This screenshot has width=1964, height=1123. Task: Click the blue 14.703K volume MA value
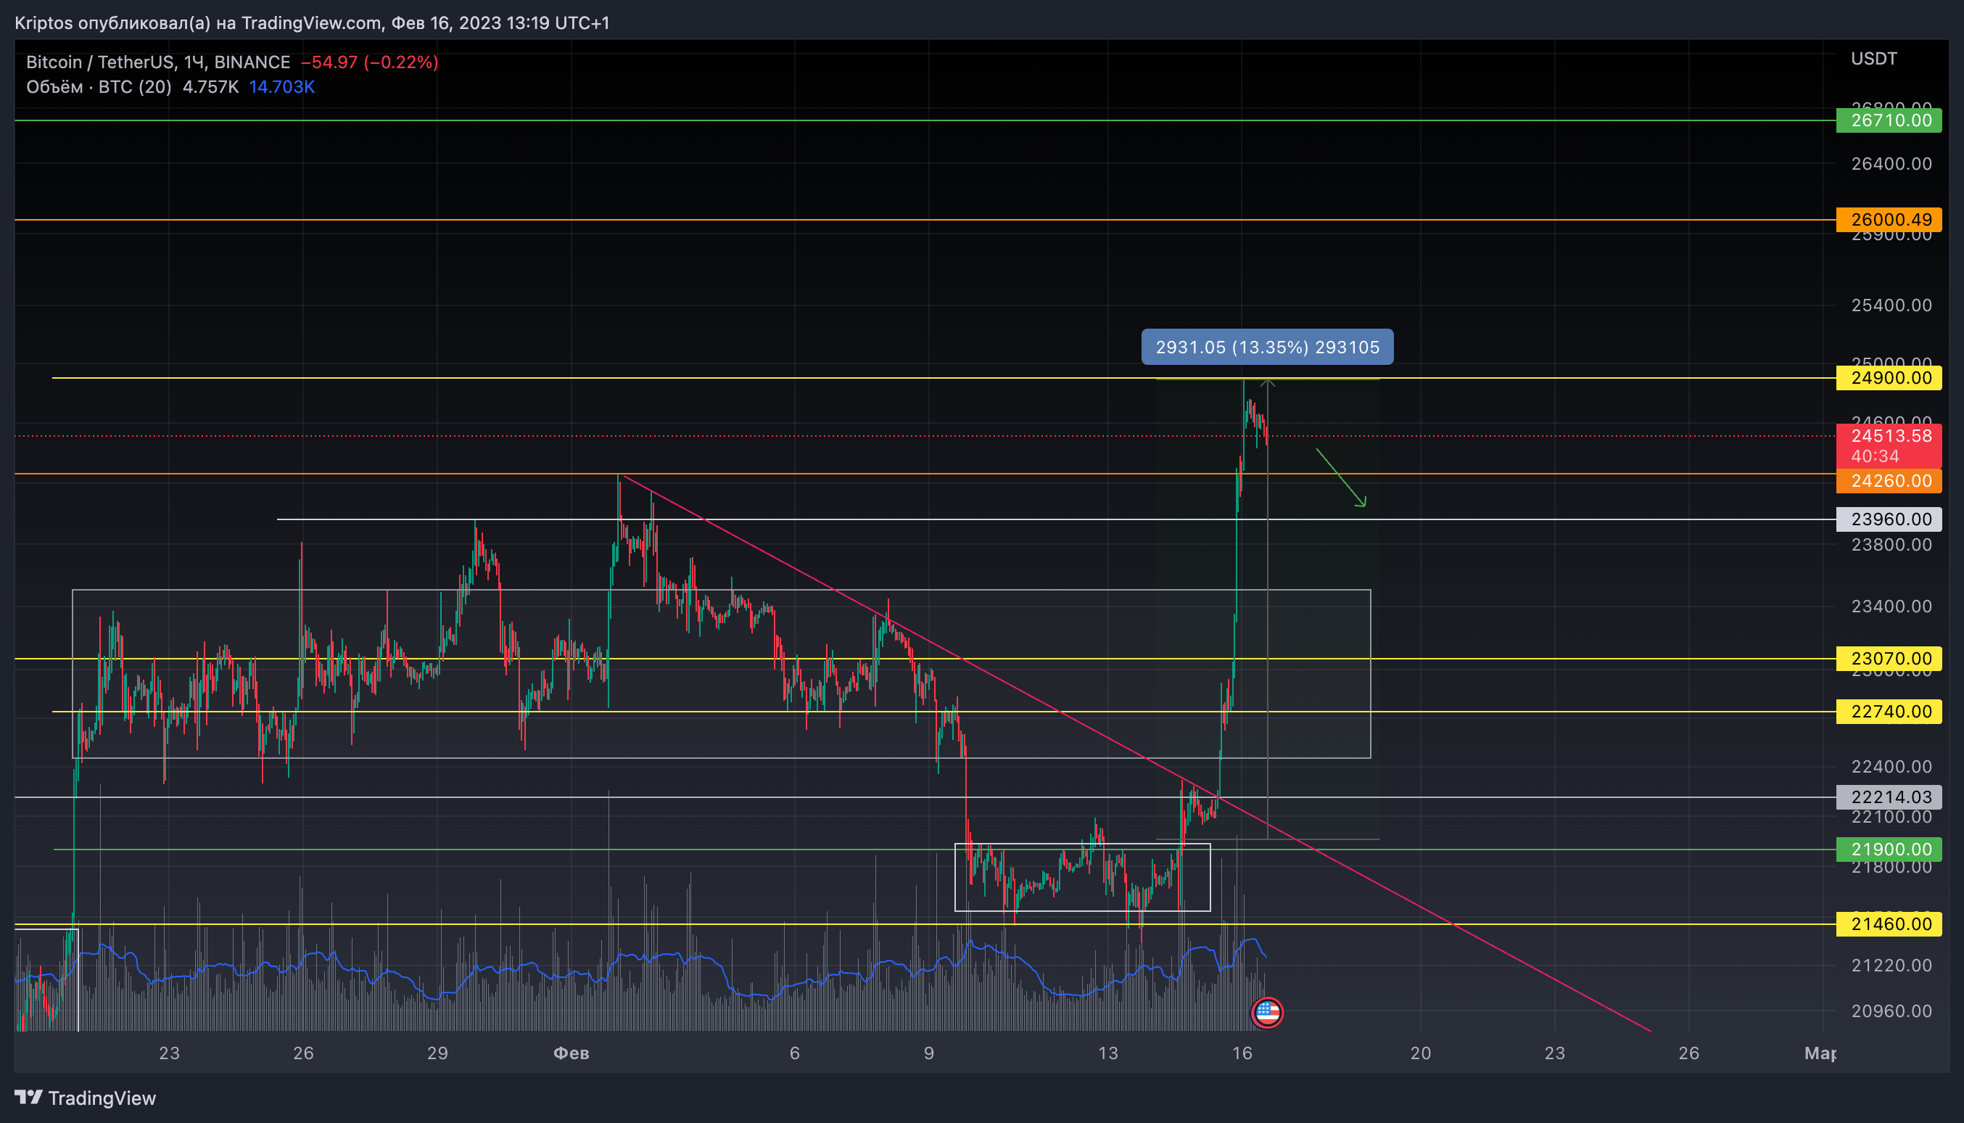coord(281,86)
